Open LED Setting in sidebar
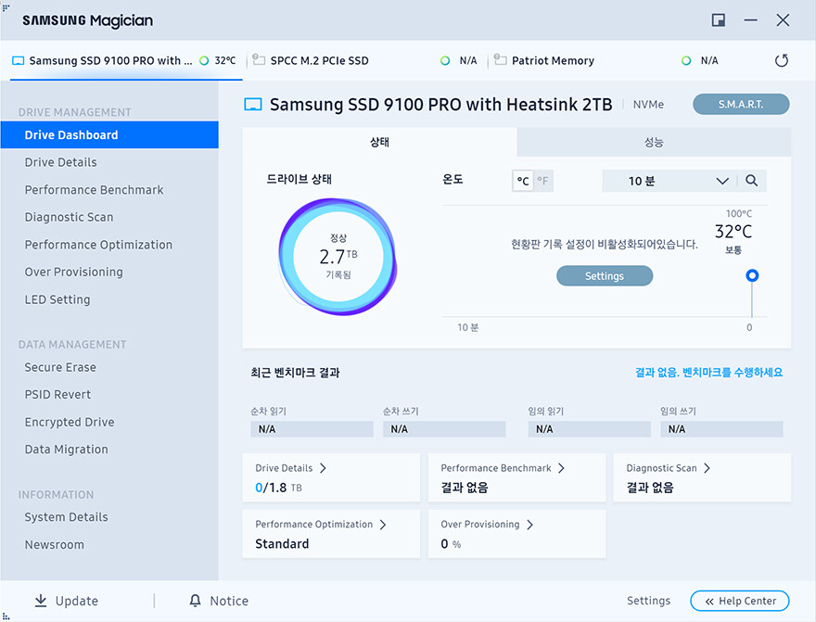The image size is (816, 622). 109,299
